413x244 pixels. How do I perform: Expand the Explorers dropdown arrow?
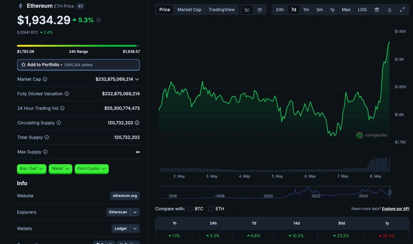[x=135, y=212]
